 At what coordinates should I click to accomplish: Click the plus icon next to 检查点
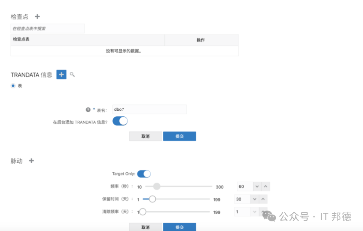(37, 16)
